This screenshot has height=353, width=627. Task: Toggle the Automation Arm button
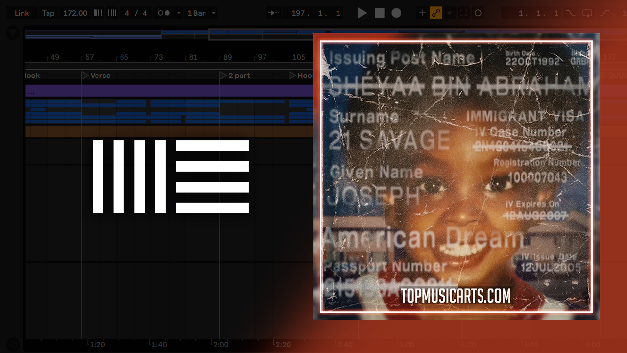click(x=436, y=13)
